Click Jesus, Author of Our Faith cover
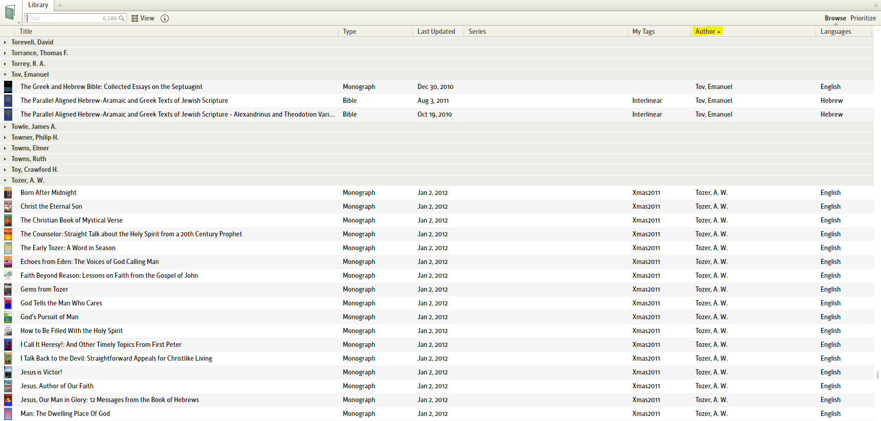The width and height of the screenshot is (881, 421). pos(8,386)
